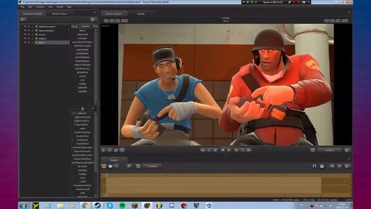Jump to the end of the sequence
This screenshot has width=371, height=209.
point(249,150)
